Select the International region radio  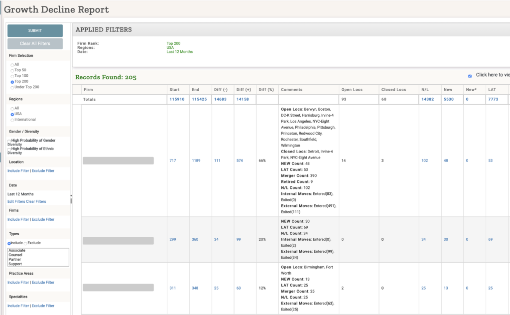[12, 120]
